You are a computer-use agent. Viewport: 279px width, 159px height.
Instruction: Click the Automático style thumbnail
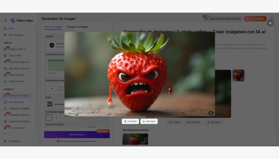click(50, 104)
